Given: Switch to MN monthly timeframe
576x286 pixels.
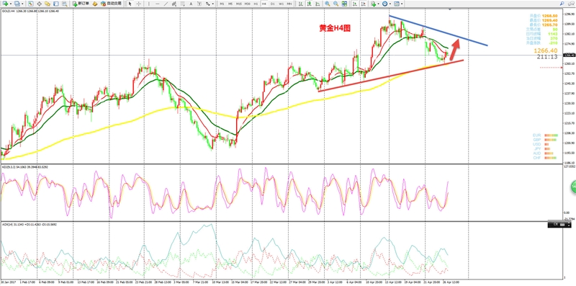Looking at the screenshot, I should click(289, 4).
